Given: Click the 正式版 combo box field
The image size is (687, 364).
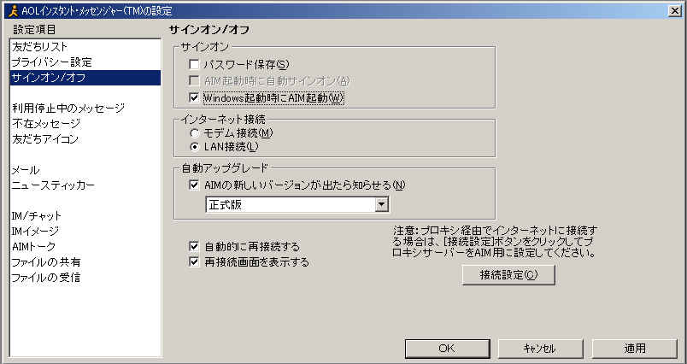Looking at the screenshot, I should [297, 204].
